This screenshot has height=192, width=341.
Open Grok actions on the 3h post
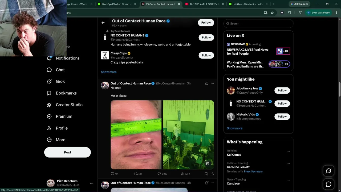[207, 83]
